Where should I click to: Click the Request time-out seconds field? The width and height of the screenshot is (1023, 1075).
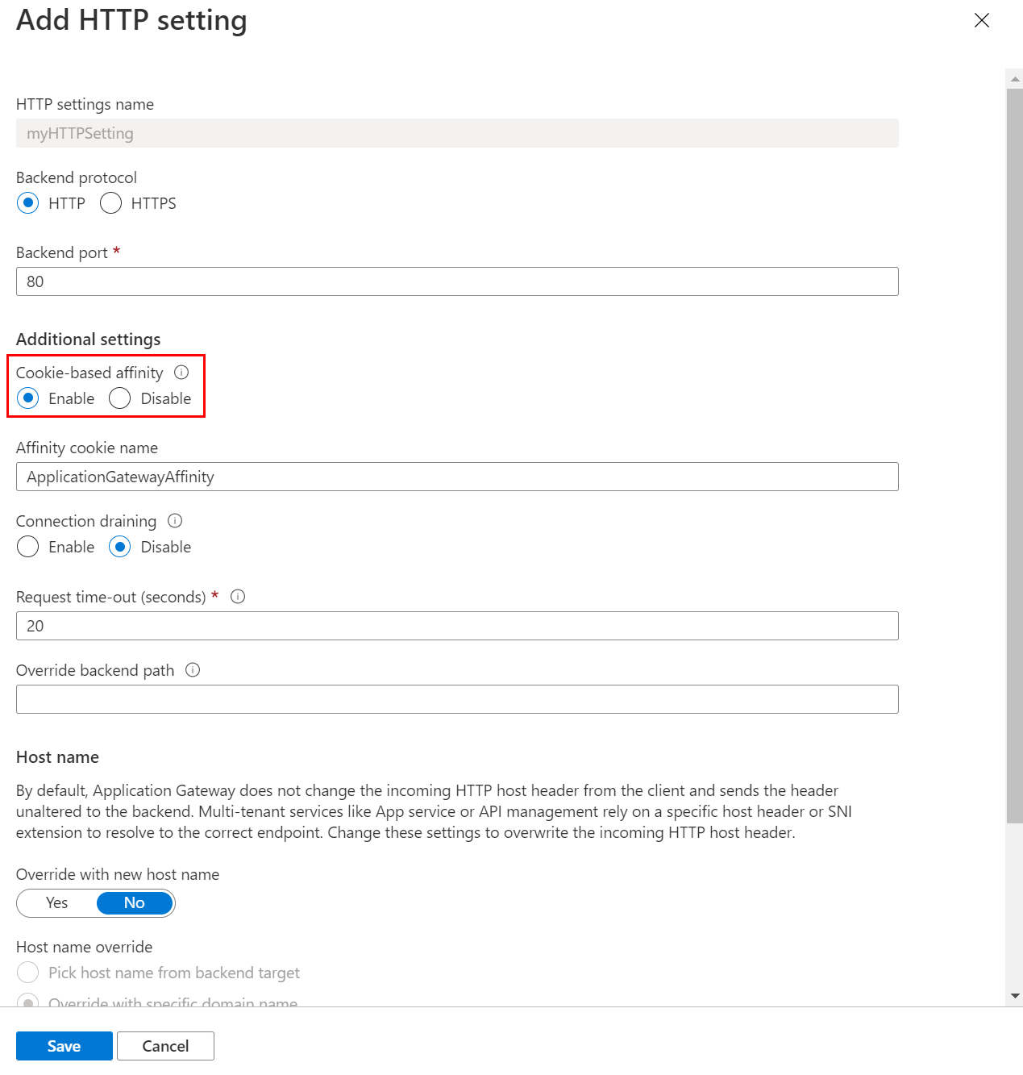coord(457,626)
